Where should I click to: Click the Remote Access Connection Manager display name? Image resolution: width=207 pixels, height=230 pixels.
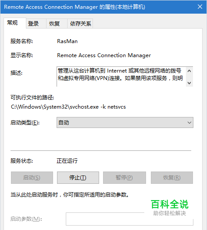(104, 55)
